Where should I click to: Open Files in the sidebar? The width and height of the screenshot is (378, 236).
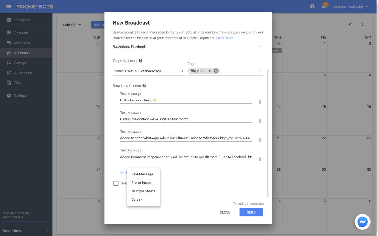point(26,83)
